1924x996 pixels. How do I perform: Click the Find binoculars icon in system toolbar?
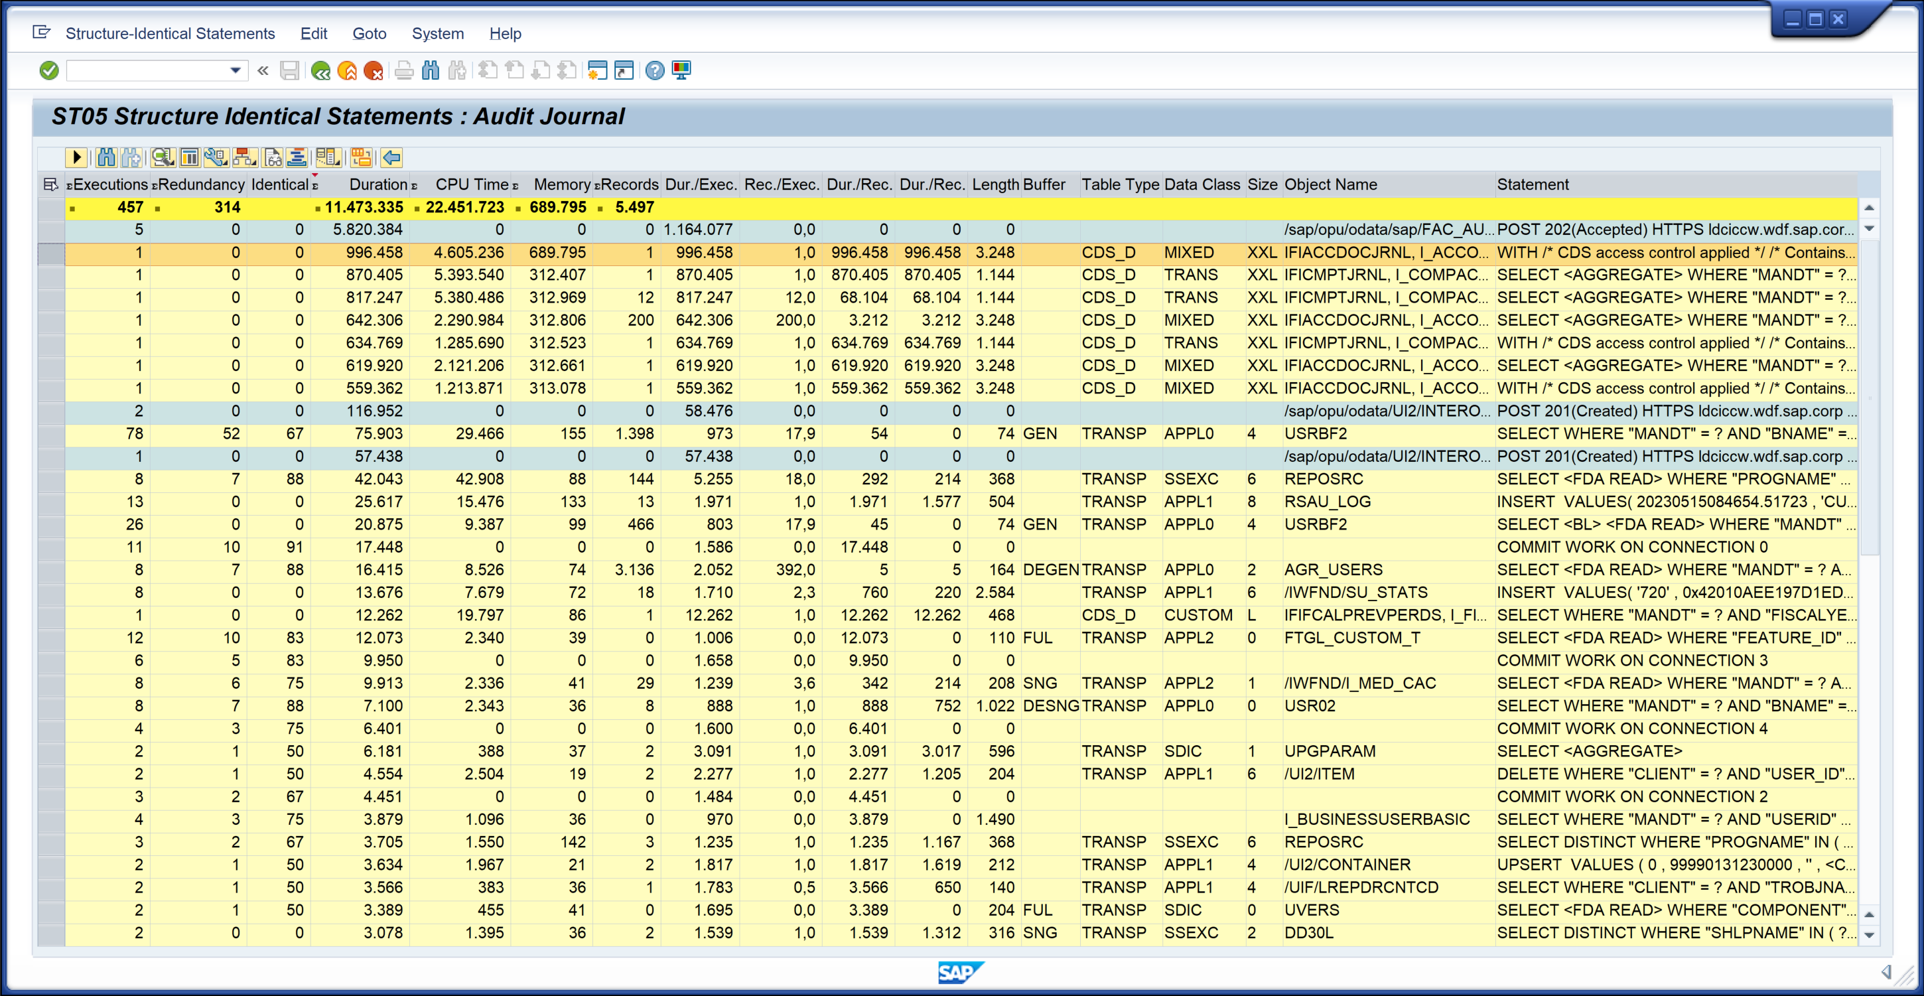[x=430, y=71]
